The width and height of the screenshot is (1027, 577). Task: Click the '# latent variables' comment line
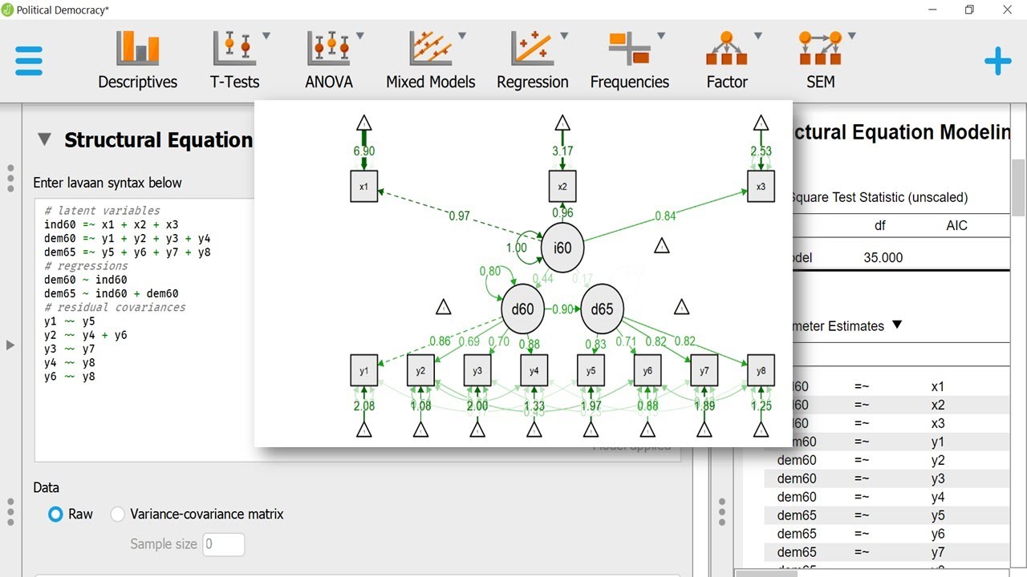[x=102, y=211]
